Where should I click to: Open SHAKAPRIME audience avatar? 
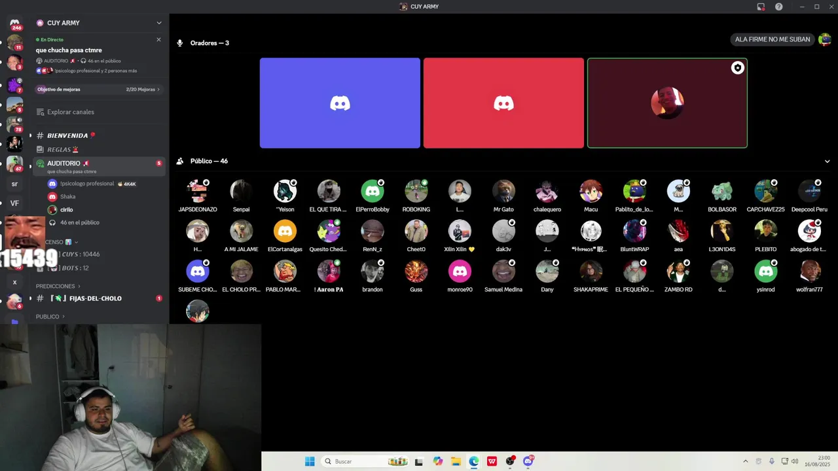[591, 271]
